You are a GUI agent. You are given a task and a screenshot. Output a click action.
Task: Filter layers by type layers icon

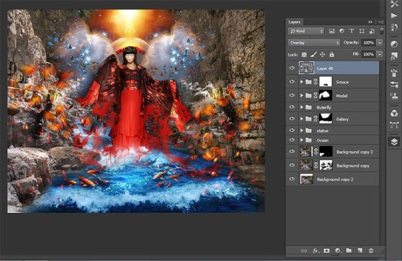[352, 31]
